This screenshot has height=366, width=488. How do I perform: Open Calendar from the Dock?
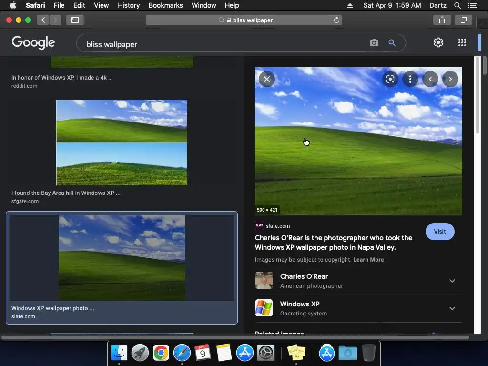click(203, 353)
